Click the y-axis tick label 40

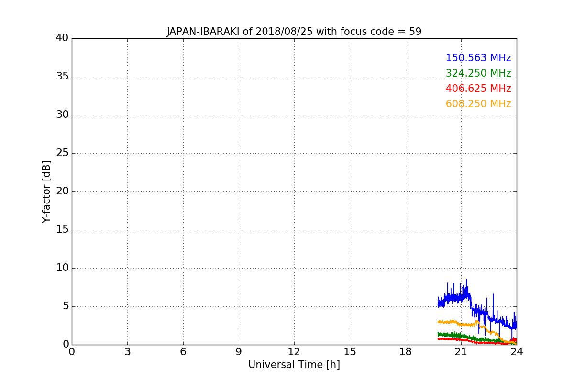[x=62, y=38]
